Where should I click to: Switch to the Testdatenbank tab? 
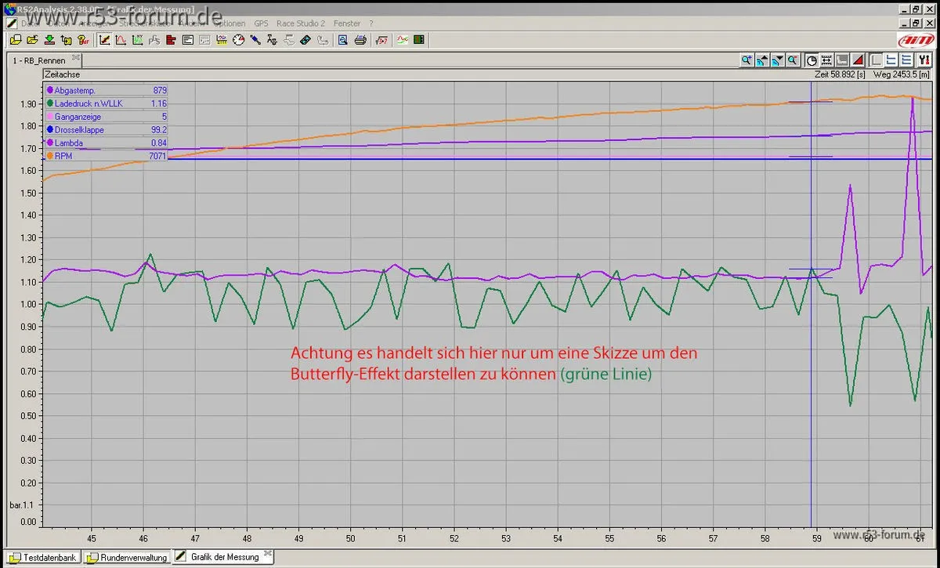pos(44,558)
